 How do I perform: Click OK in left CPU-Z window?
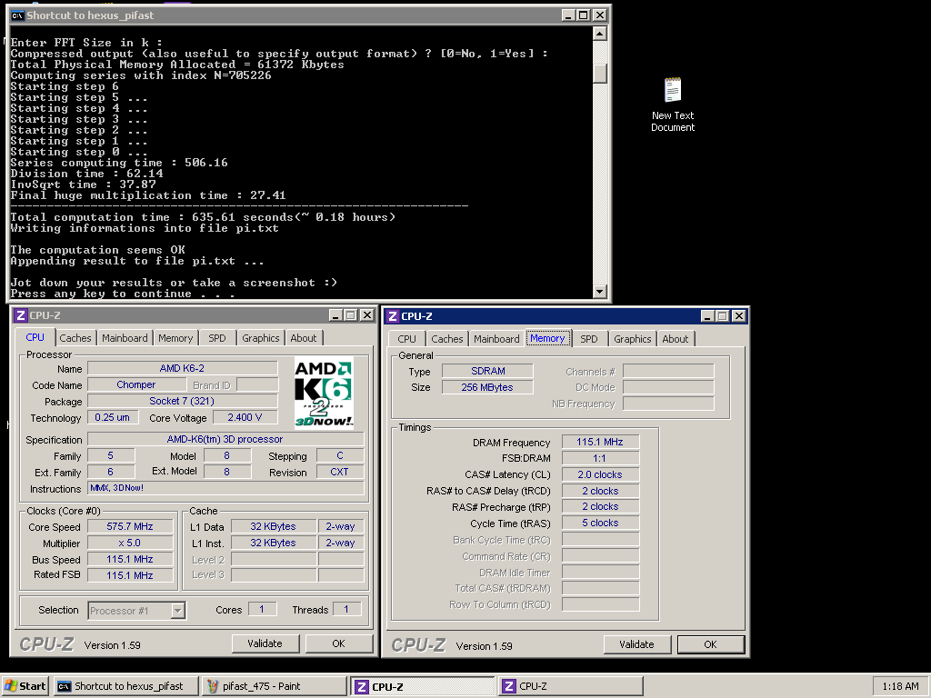click(x=338, y=643)
